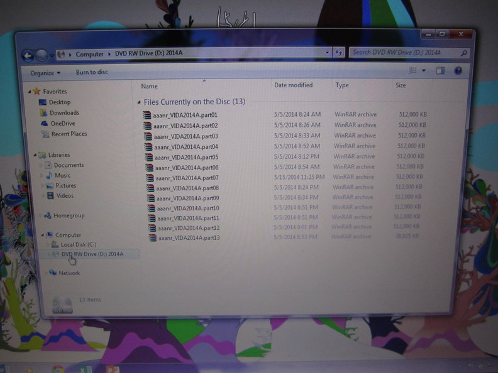Click DVD RW Drive (D:) 2014A breadcrumb

pos(148,53)
